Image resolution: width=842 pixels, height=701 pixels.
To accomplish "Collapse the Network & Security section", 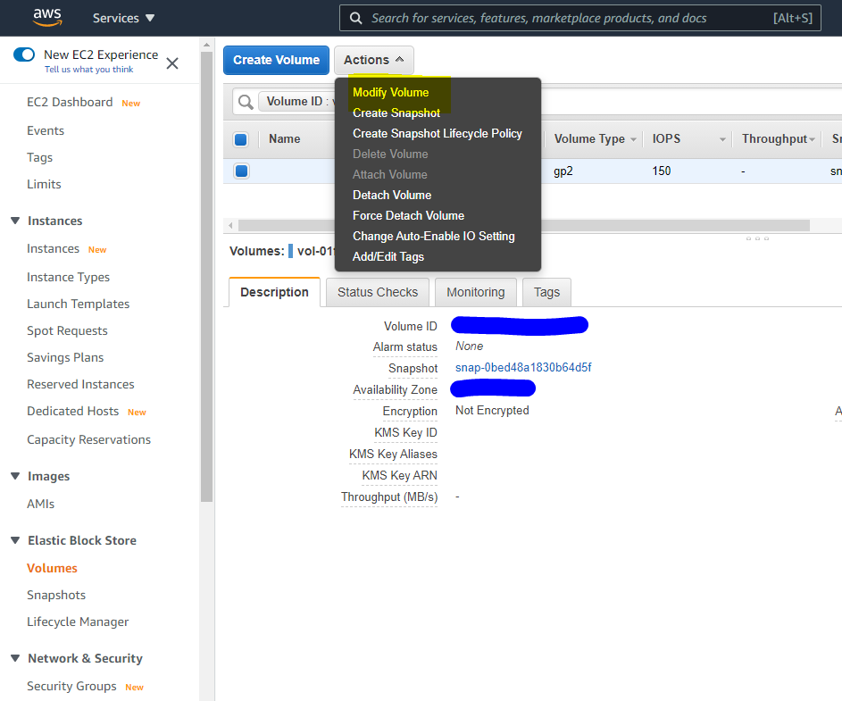I will (15, 658).
